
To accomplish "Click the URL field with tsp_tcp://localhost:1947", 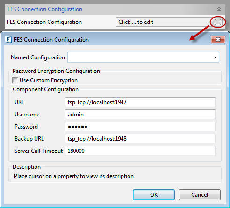I will click(x=140, y=102).
